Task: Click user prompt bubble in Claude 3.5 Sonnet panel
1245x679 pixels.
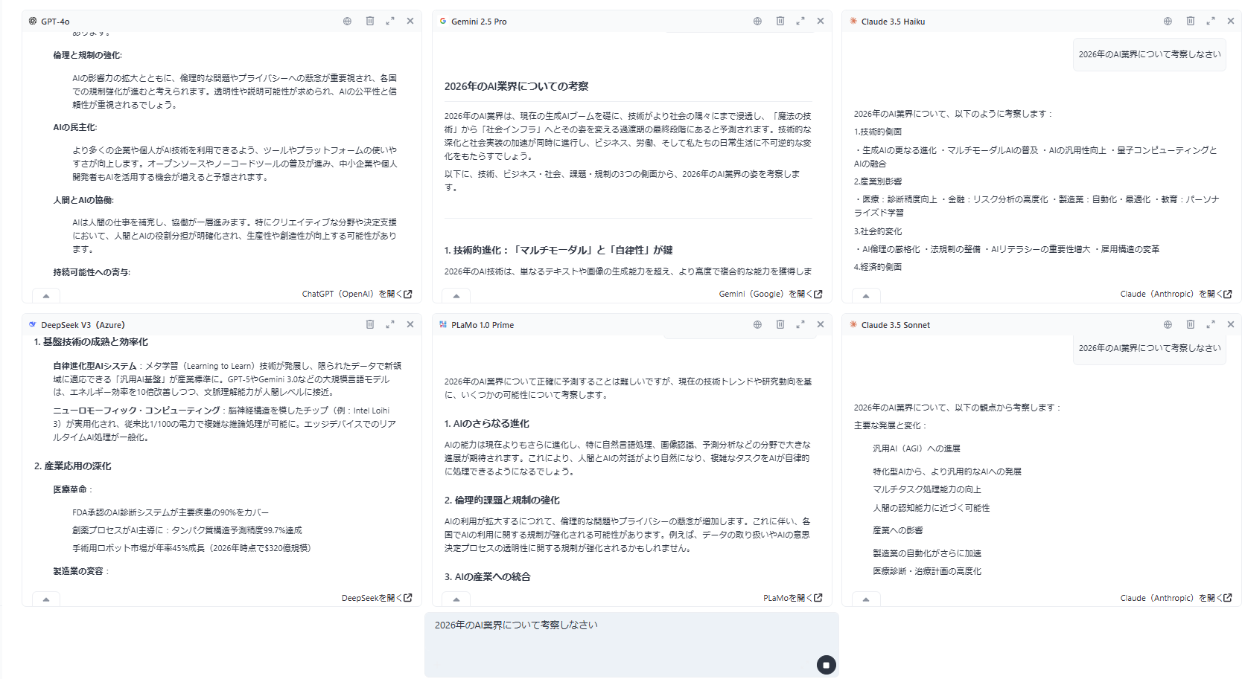Action: (x=1150, y=348)
